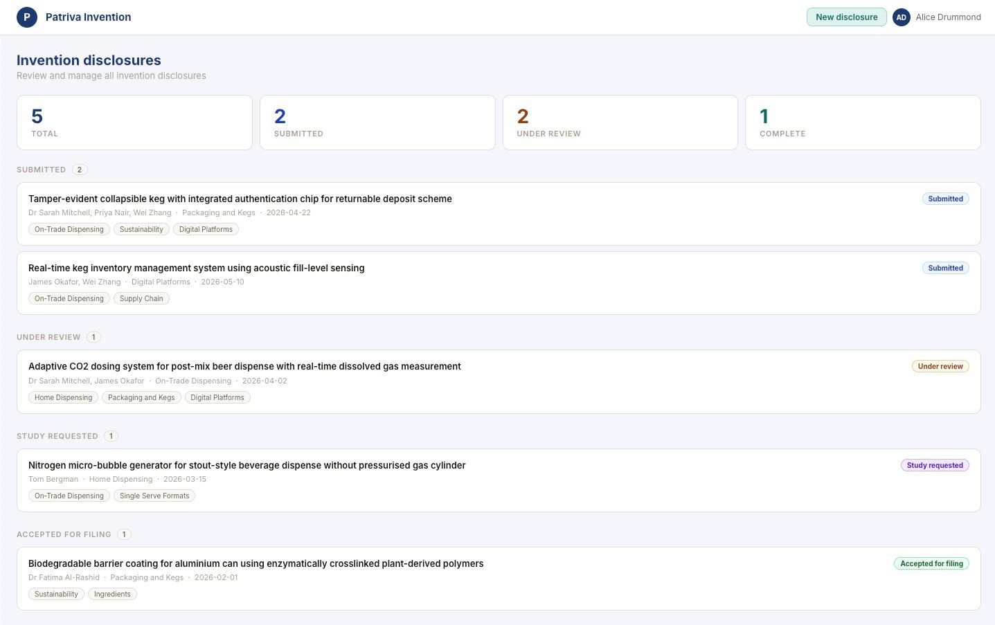Click the author name Tom Bergman
995x625 pixels.
click(x=53, y=479)
